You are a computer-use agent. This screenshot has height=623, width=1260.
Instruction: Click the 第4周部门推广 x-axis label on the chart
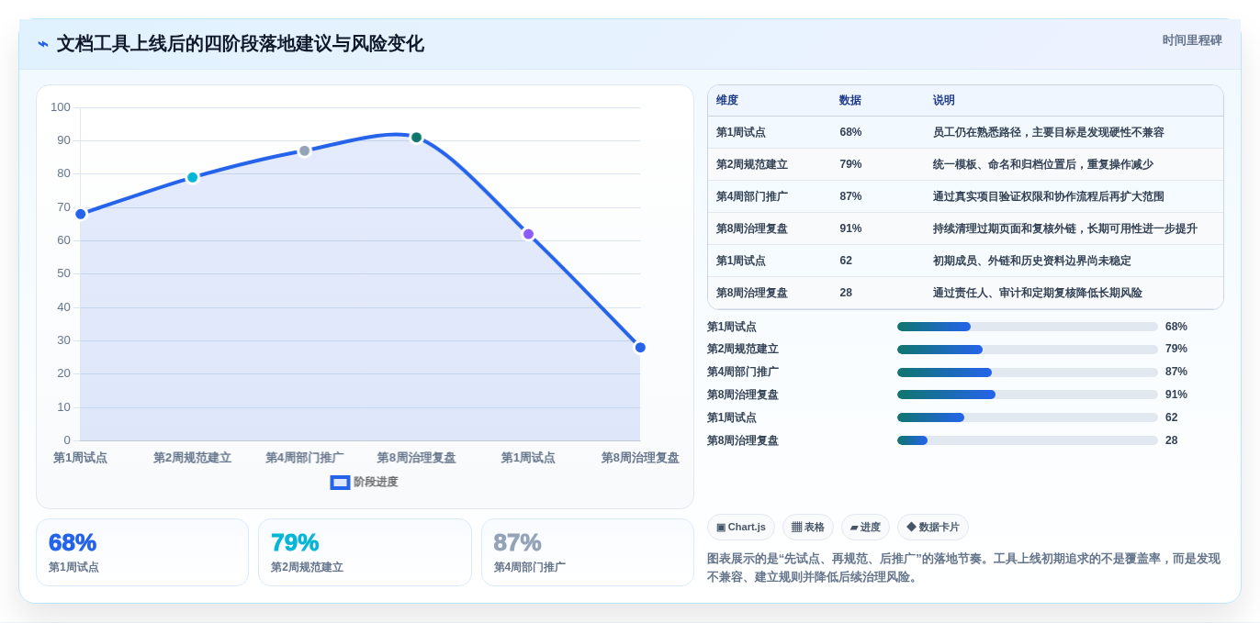point(305,458)
